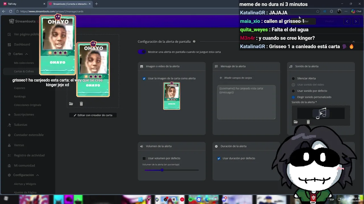Open Mis colecciones submenu item
This screenshot has height=204, width=364.
(24, 63)
